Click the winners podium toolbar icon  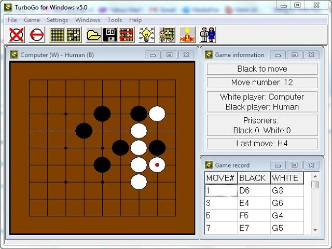coord(187,35)
